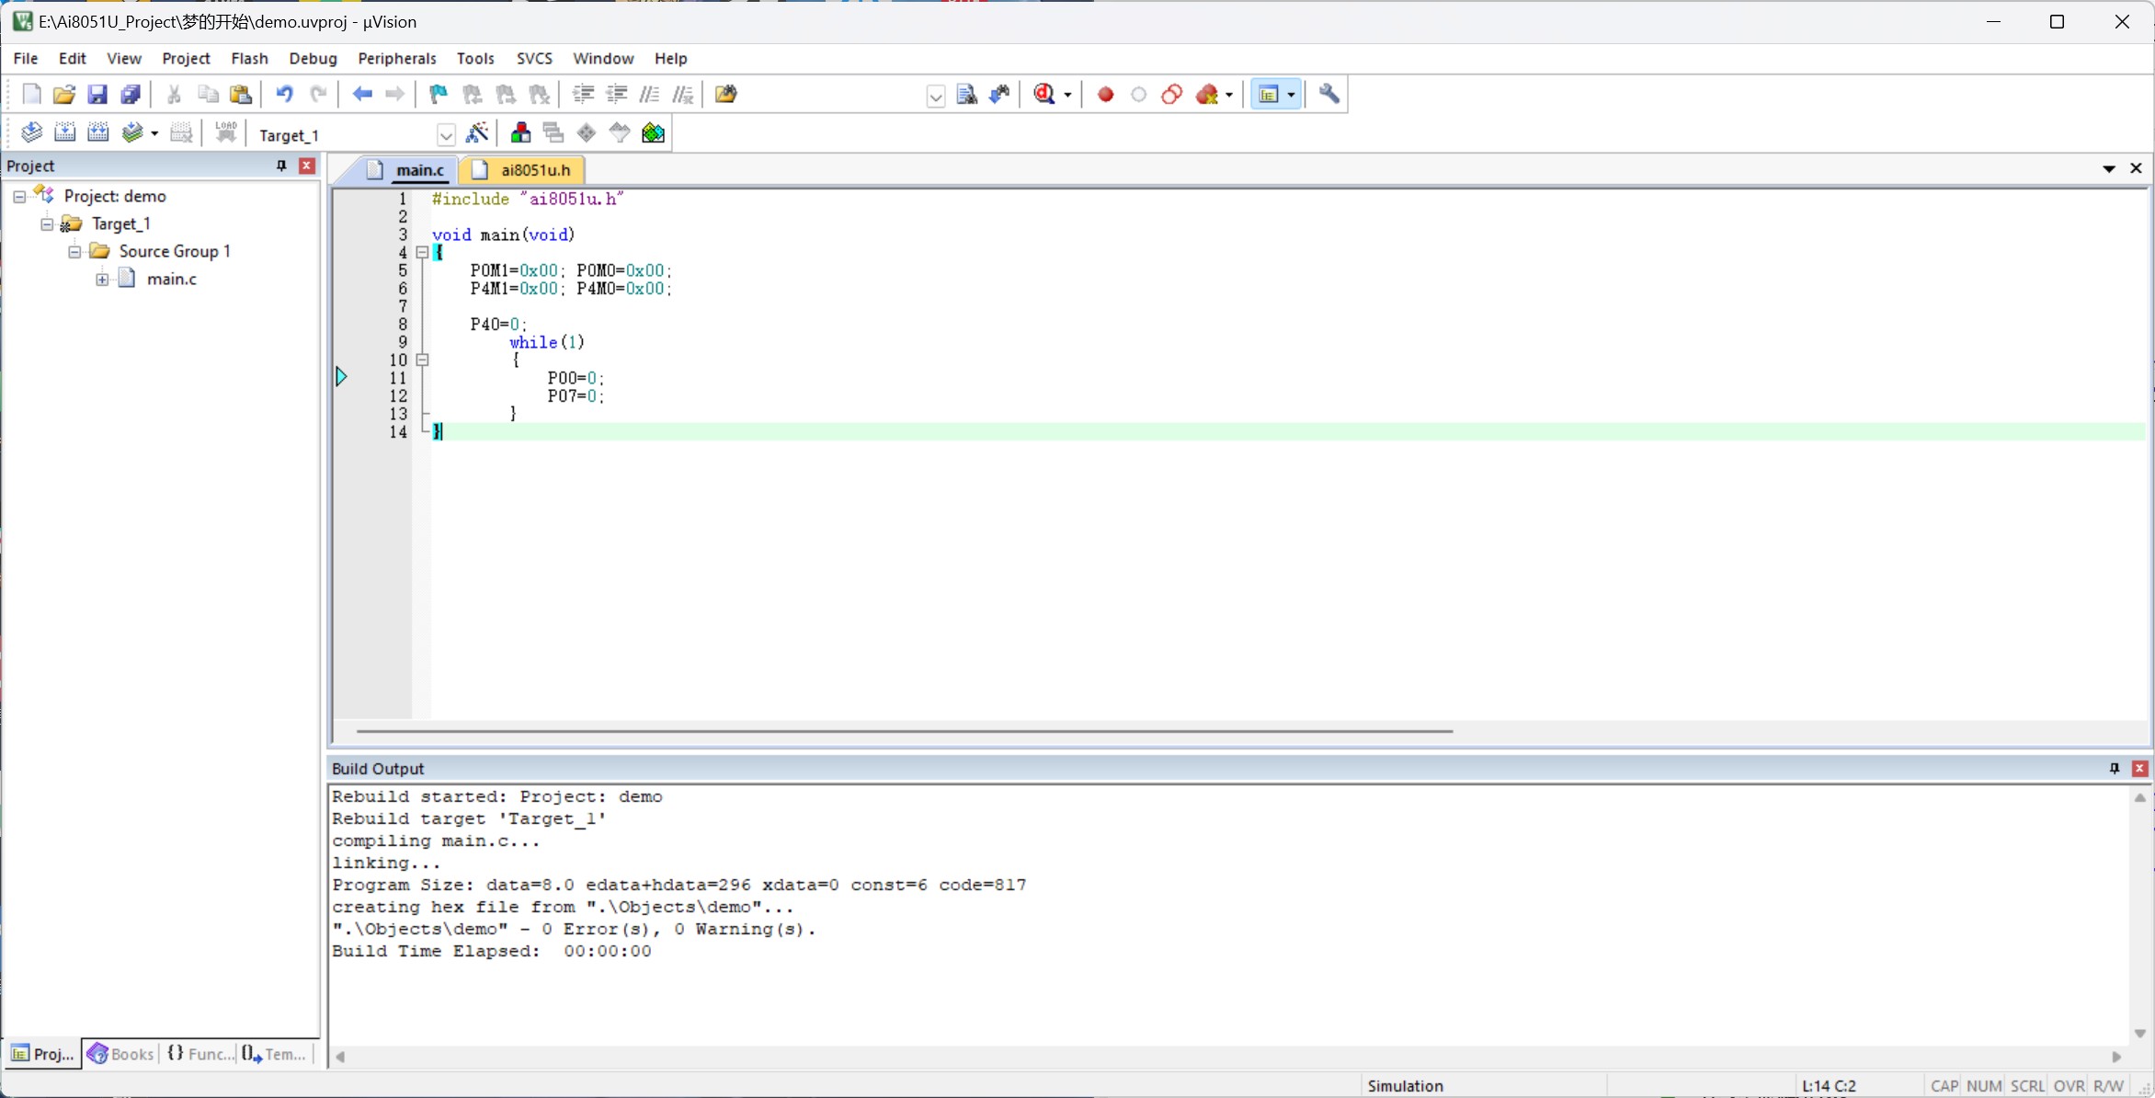Open the editor tabs list dropdown arrow
This screenshot has width=2155, height=1098.
click(2109, 168)
